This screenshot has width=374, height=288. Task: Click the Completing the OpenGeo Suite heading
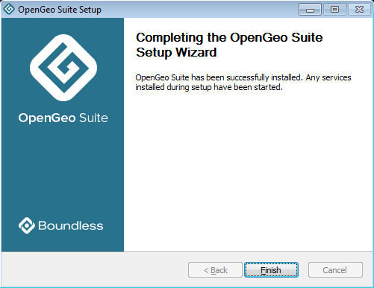(229, 38)
